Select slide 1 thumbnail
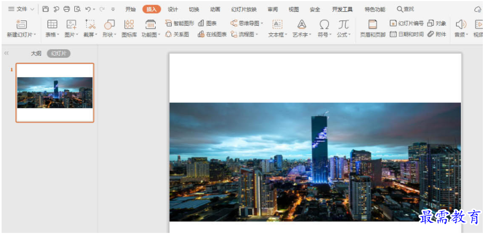The height and width of the screenshot is (234, 485). point(55,93)
